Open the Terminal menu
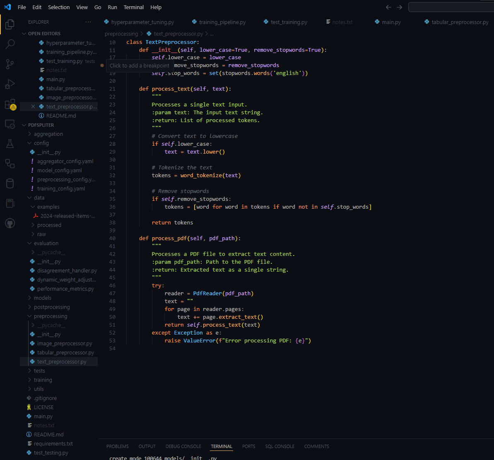Image resolution: width=494 pixels, height=460 pixels. click(134, 7)
